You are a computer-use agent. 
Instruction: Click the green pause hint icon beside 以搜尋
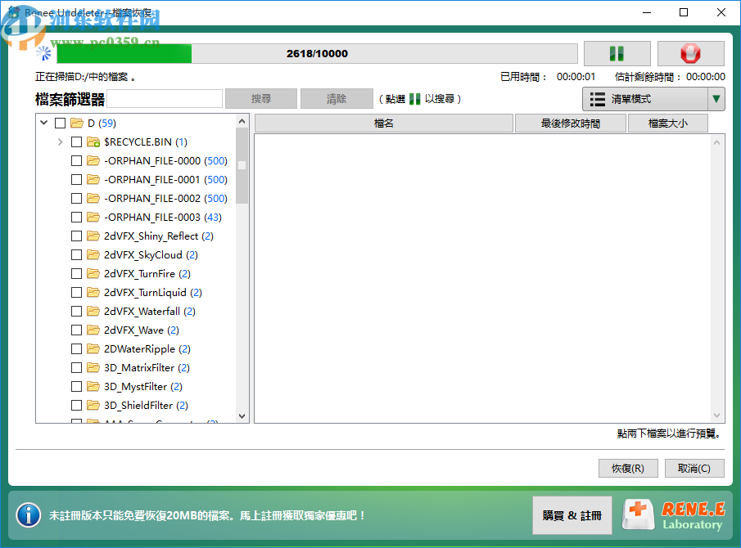[x=414, y=99]
